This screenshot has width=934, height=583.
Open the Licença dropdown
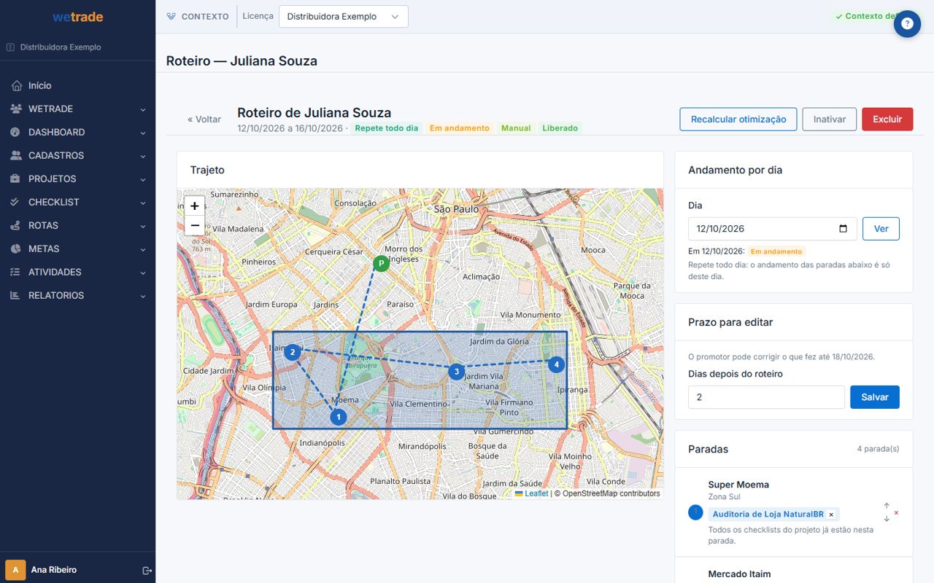[343, 17]
